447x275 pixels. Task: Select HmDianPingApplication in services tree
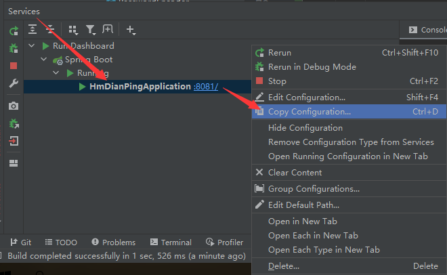coord(140,87)
